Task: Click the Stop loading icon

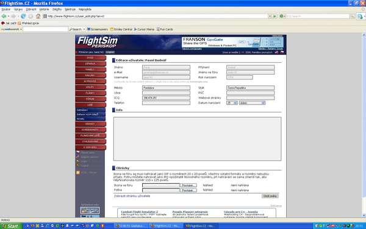Action: (x=31, y=16)
